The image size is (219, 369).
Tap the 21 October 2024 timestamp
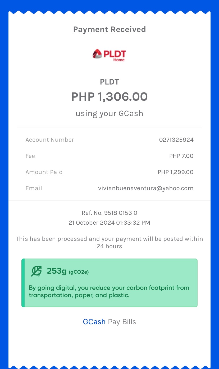coord(109,223)
